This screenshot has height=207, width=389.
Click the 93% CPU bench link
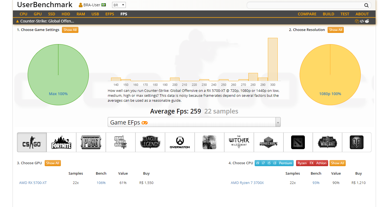pos(316,183)
